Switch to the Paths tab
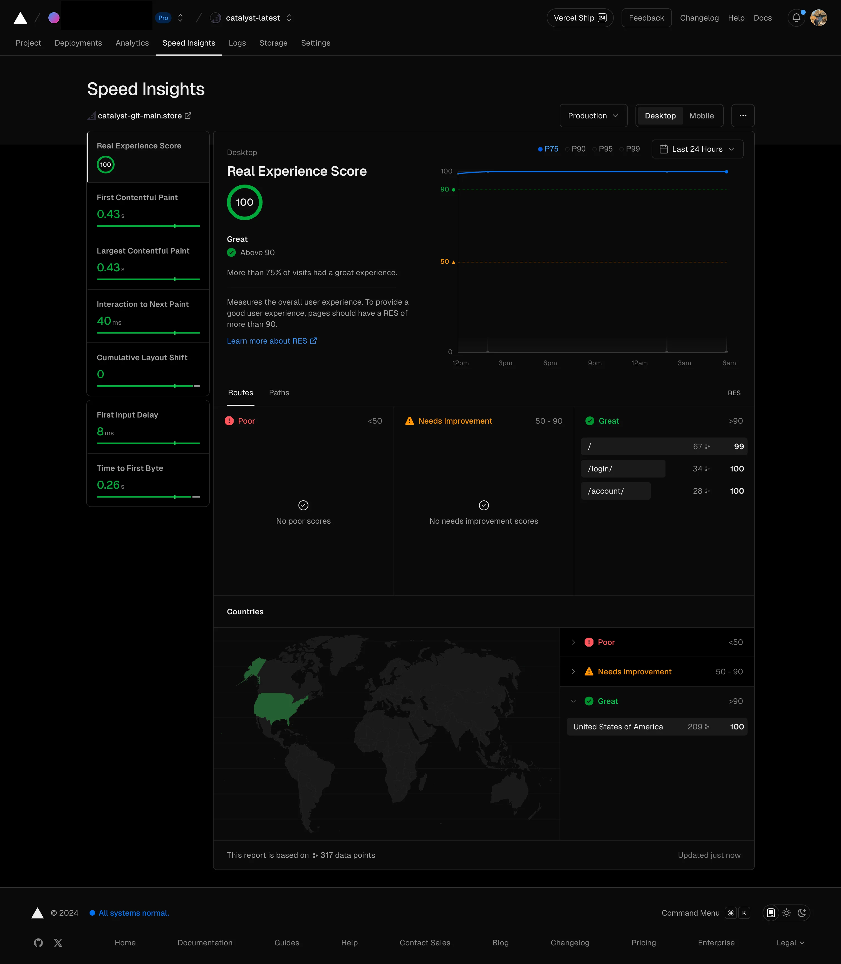This screenshot has width=841, height=964. (x=279, y=393)
